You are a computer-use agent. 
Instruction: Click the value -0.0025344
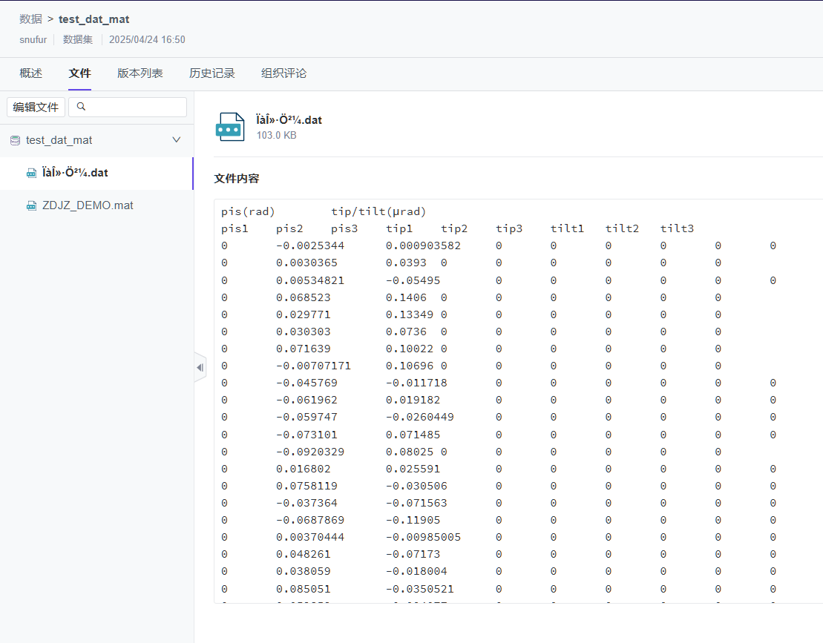tap(310, 246)
